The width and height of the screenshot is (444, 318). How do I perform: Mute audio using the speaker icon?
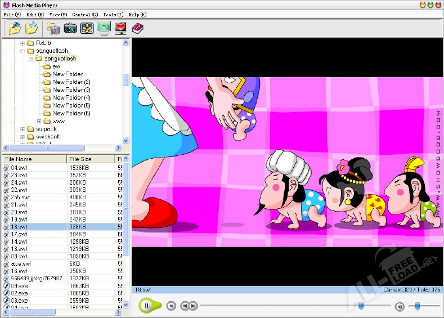(399, 306)
